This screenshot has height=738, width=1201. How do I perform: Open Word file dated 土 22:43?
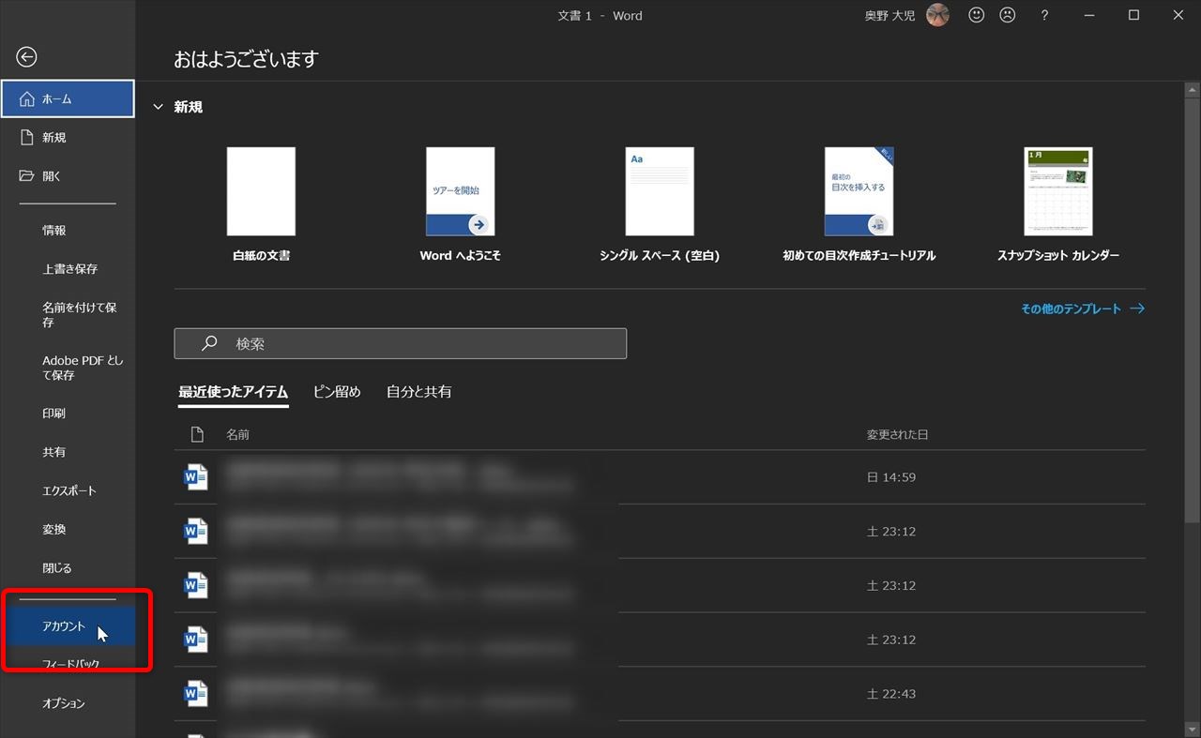[x=660, y=694]
